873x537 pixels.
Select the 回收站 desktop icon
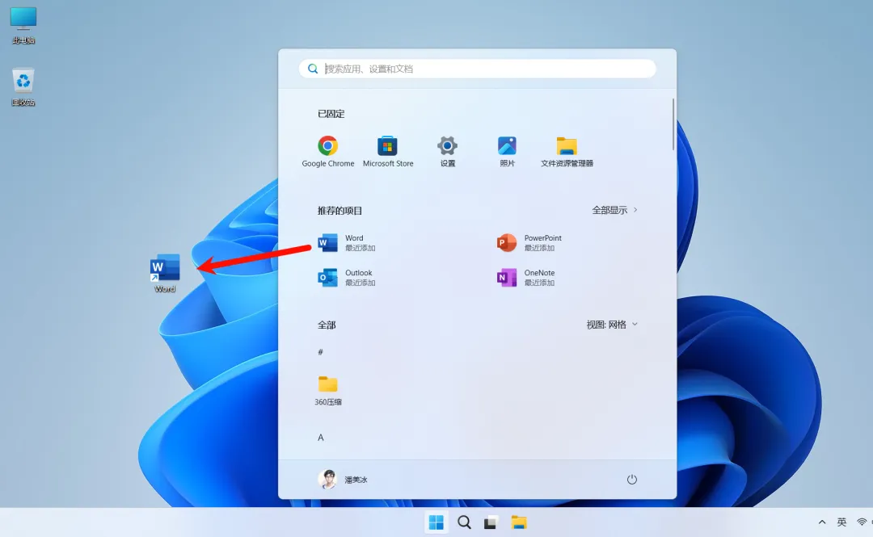point(23,87)
